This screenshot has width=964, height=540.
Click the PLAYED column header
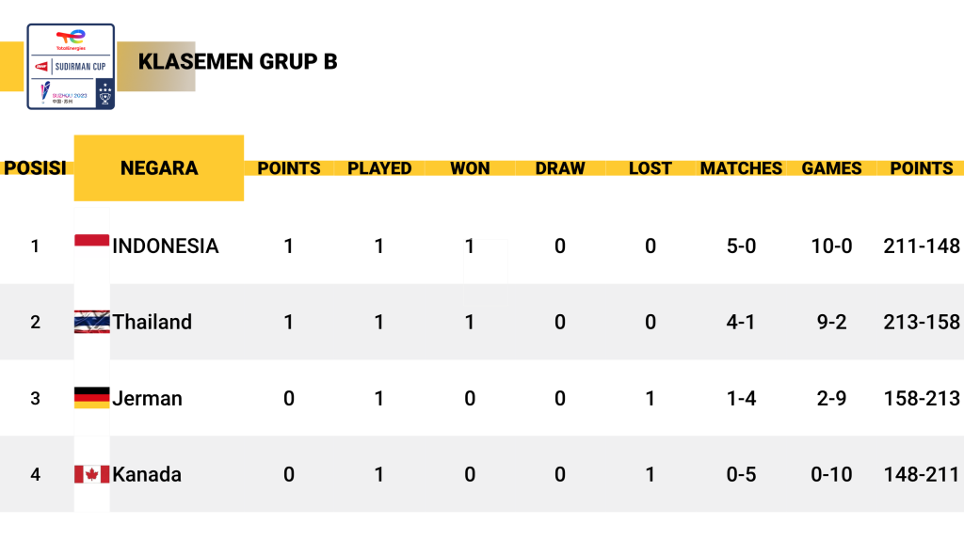click(379, 168)
